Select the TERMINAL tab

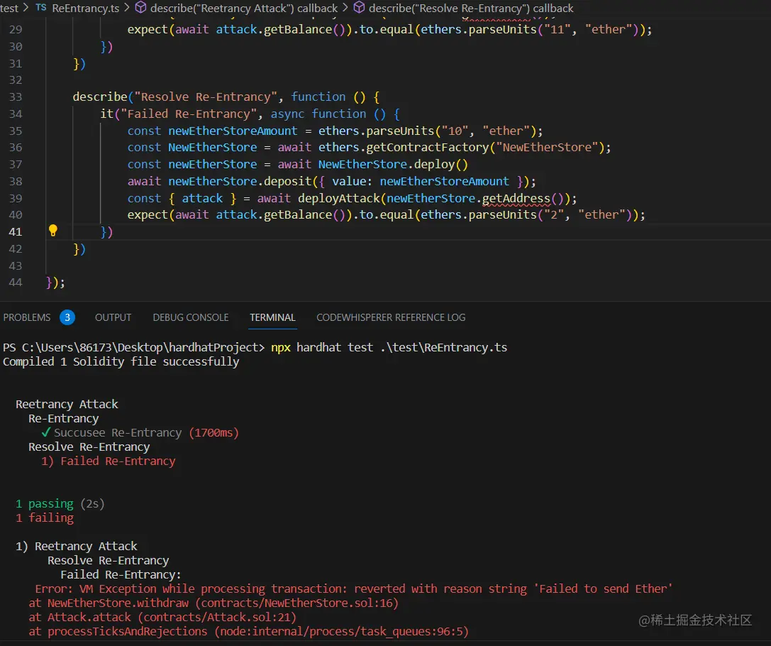[272, 317]
